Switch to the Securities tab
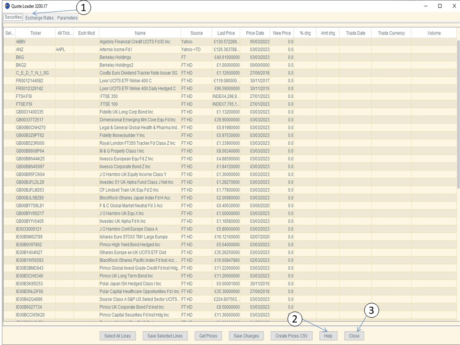 13,17
